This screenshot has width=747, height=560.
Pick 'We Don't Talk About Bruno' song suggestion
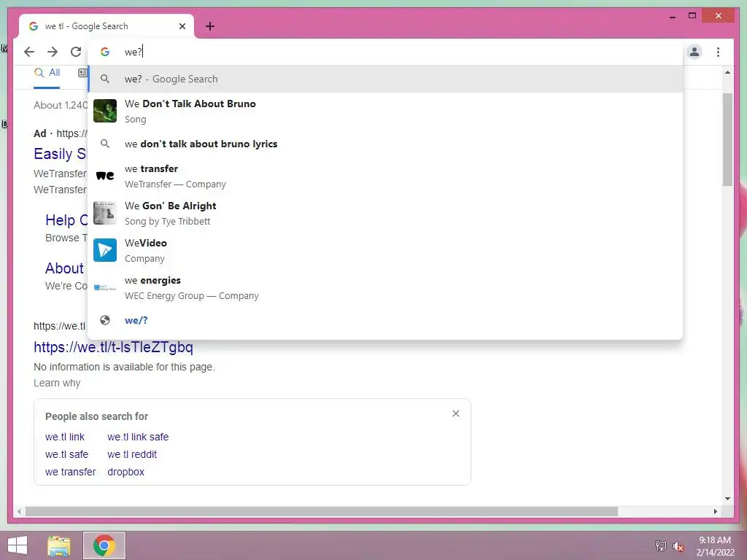coord(385,111)
